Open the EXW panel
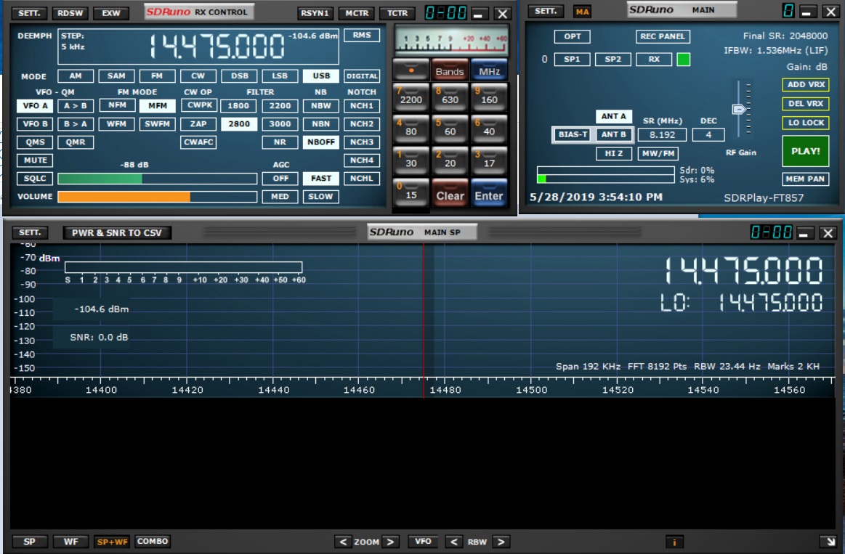The height and width of the screenshot is (554, 845). tap(111, 13)
